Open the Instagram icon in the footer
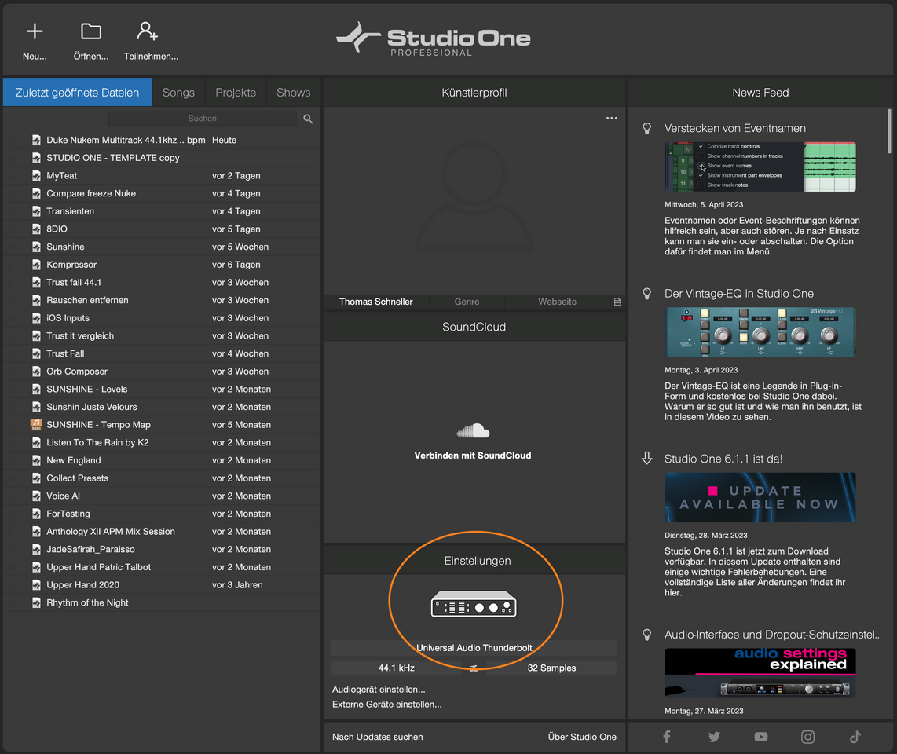 click(x=807, y=737)
